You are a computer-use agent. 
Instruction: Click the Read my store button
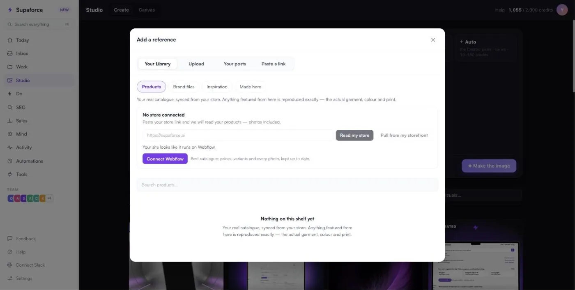coord(354,135)
